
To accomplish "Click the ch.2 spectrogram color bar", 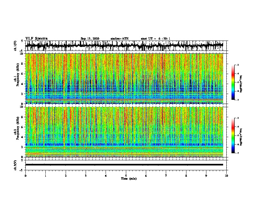I will 233,136.
